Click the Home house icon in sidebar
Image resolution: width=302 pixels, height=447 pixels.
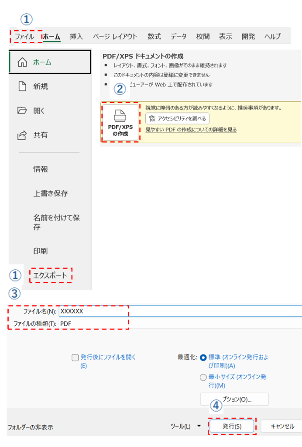(22, 62)
